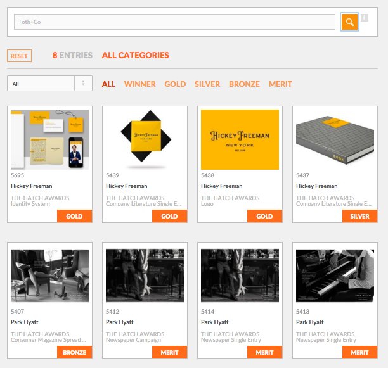Open entry 5412 Park Hyatt thumbnail
Image resolution: width=388 pixels, height=368 pixels.
click(145, 276)
